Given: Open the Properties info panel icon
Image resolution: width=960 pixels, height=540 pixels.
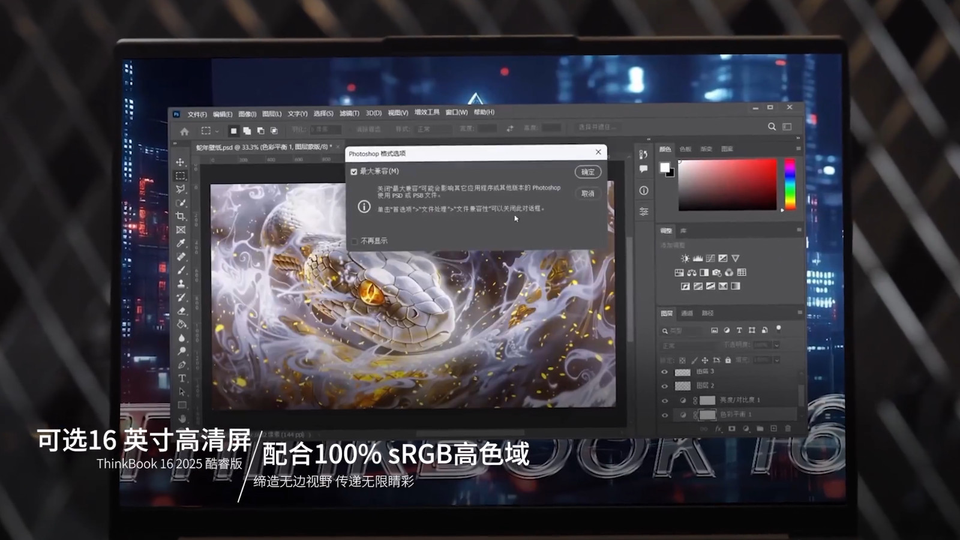Looking at the screenshot, I should tap(643, 191).
